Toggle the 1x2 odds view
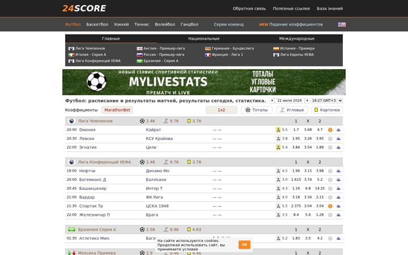Screen dimensions: 408x255 (222, 110)
